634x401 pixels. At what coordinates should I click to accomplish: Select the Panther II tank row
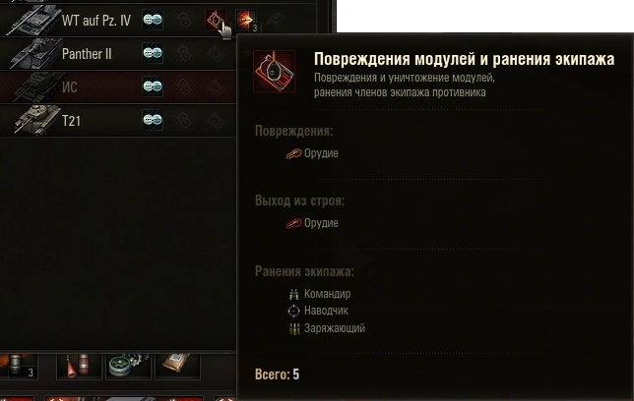(x=118, y=53)
